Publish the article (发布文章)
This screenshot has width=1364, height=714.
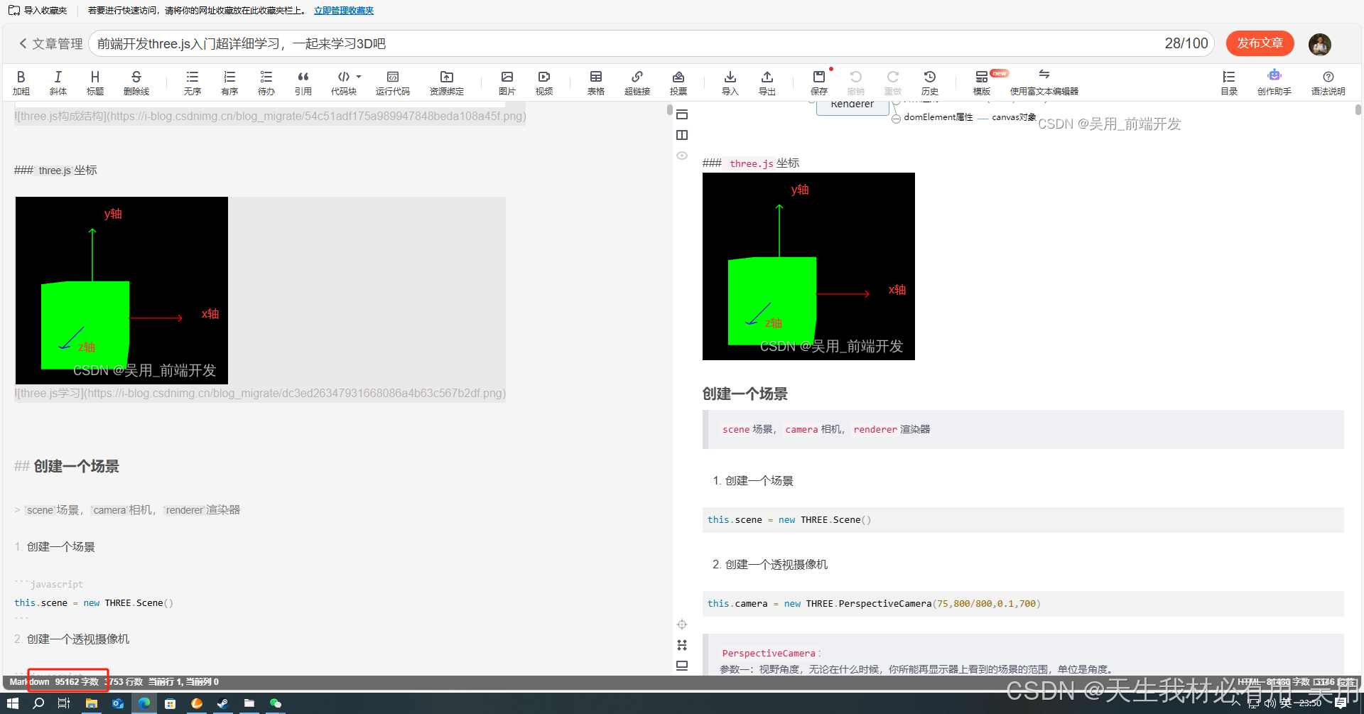(x=1260, y=43)
